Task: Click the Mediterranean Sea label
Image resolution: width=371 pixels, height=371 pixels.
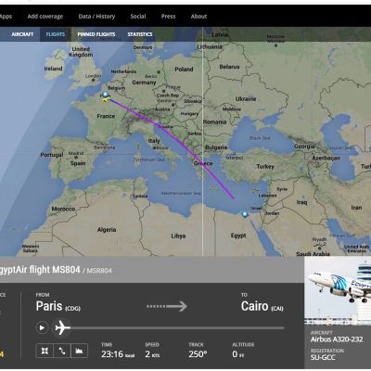Action: click(x=181, y=193)
